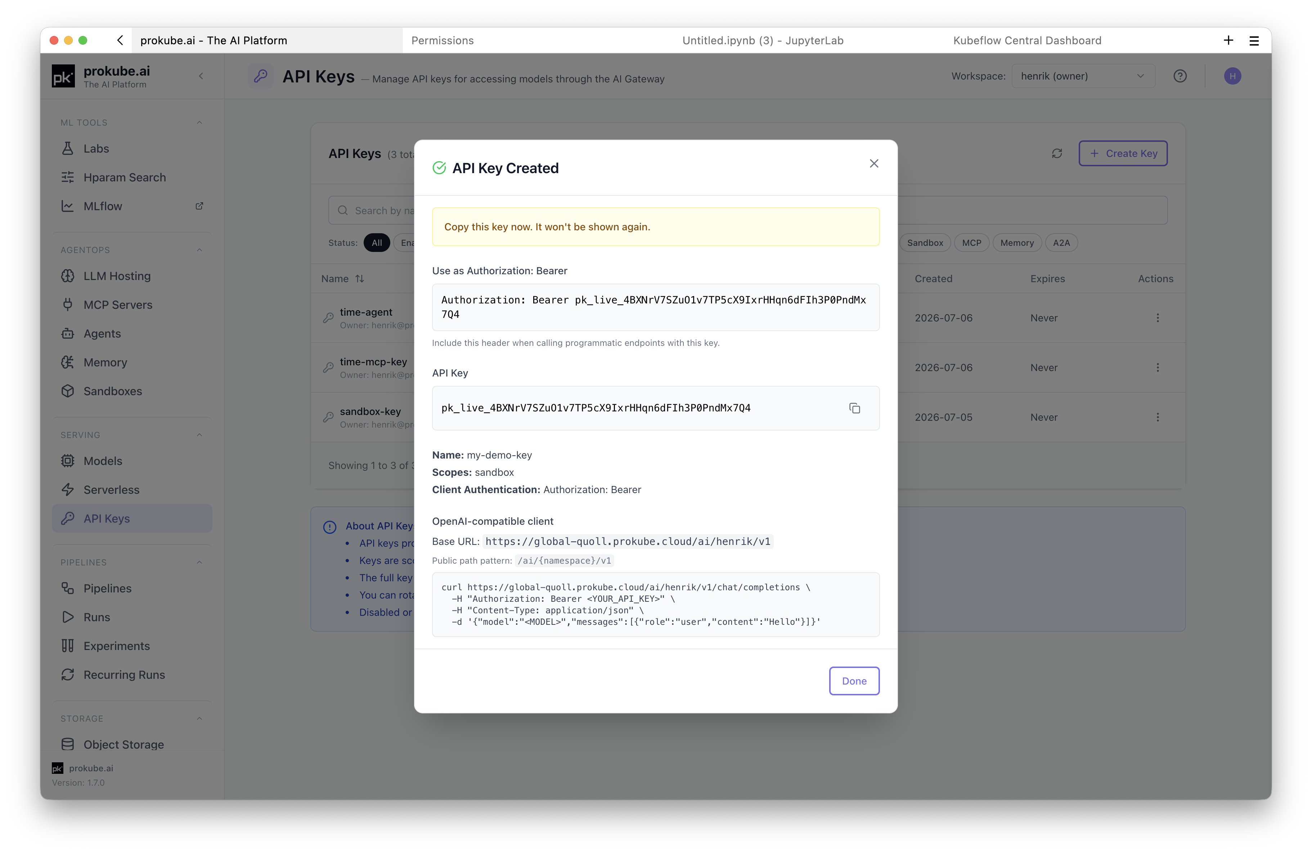Click the Experiments icon in sidebar
The image size is (1312, 853).
(68, 646)
